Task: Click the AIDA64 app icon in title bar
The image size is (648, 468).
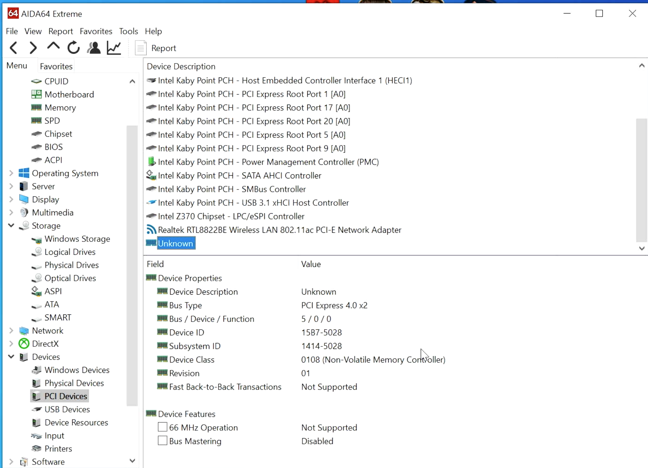Action: [x=13, y=14]
